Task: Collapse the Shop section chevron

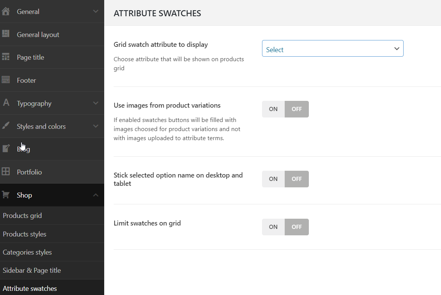Action: coord(96,195)
